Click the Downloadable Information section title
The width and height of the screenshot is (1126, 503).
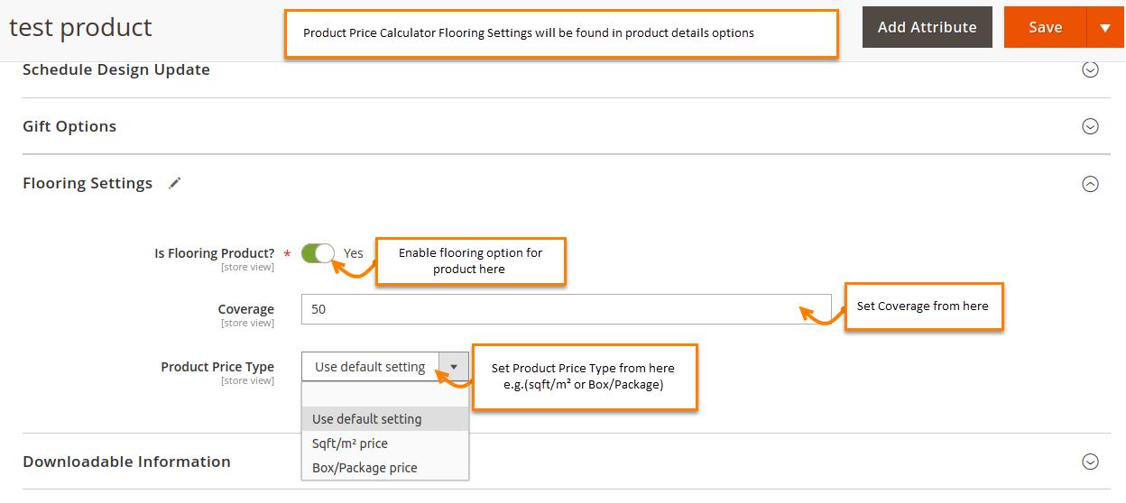pos(126,462)
